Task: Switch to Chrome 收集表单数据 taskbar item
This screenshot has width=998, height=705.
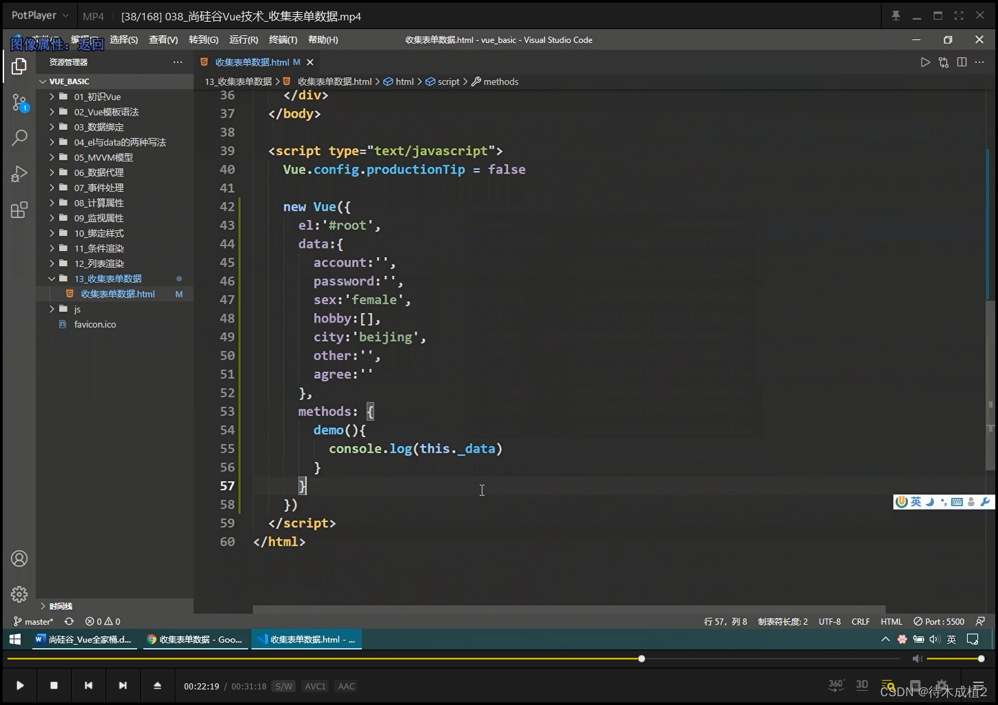Action: [x=195, y=639]
